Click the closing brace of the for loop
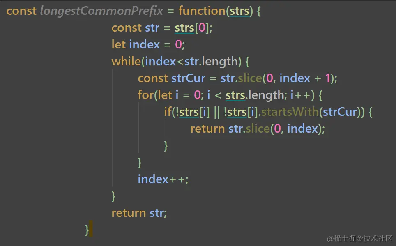396x246 pixels. click(140, 163)
